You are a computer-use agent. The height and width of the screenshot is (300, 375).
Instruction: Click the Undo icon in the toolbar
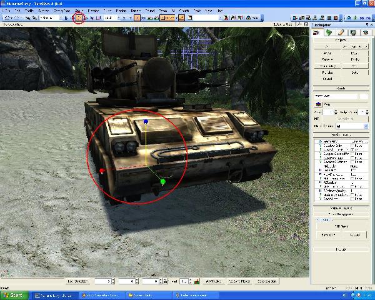(7, 18)
